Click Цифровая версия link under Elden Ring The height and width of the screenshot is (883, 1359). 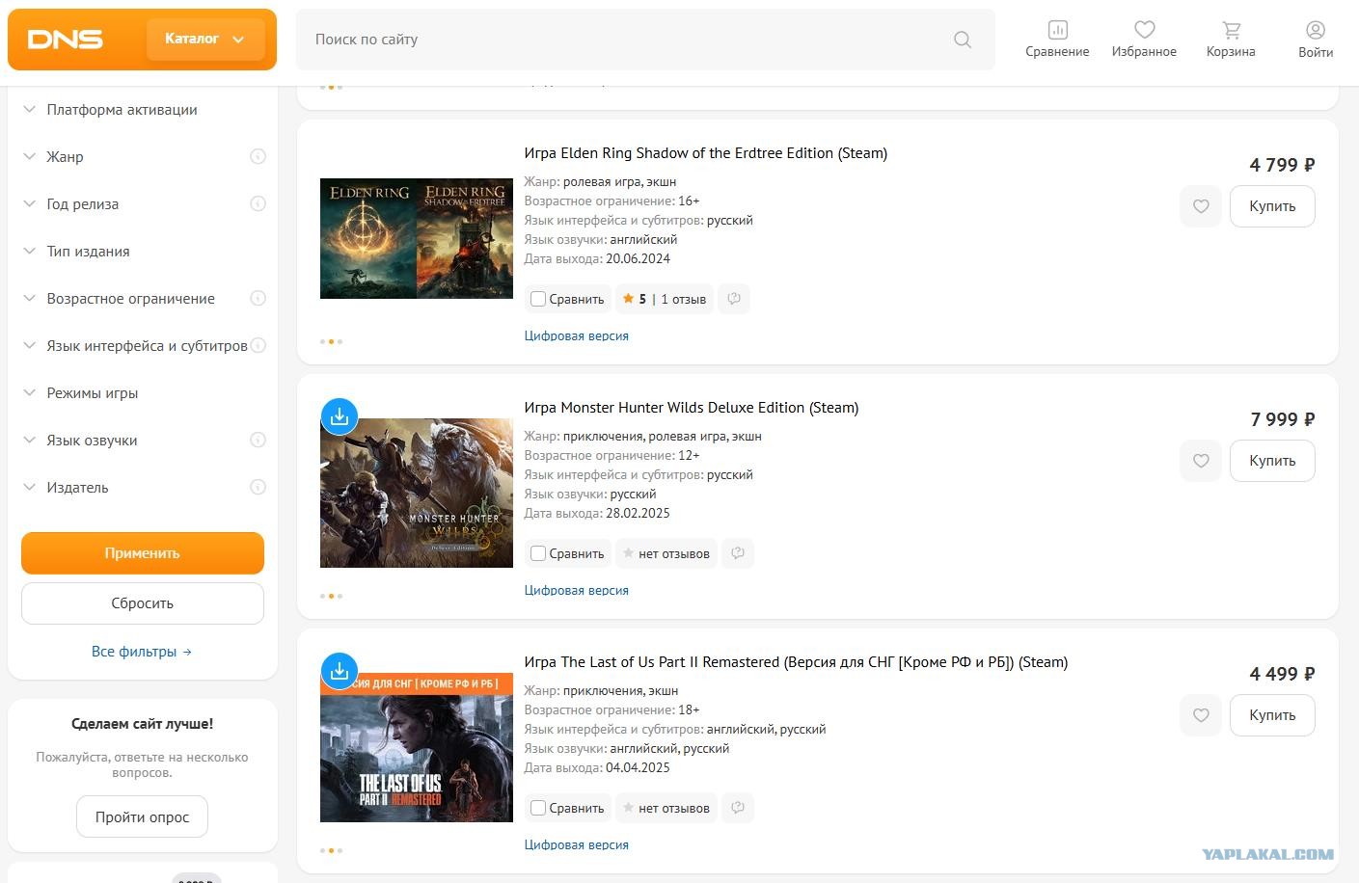tap(577, 335)
